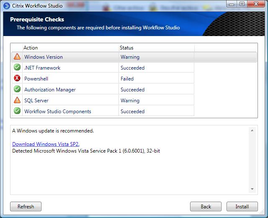Click the Windows Version warning triangle icon

coord(17,57)
